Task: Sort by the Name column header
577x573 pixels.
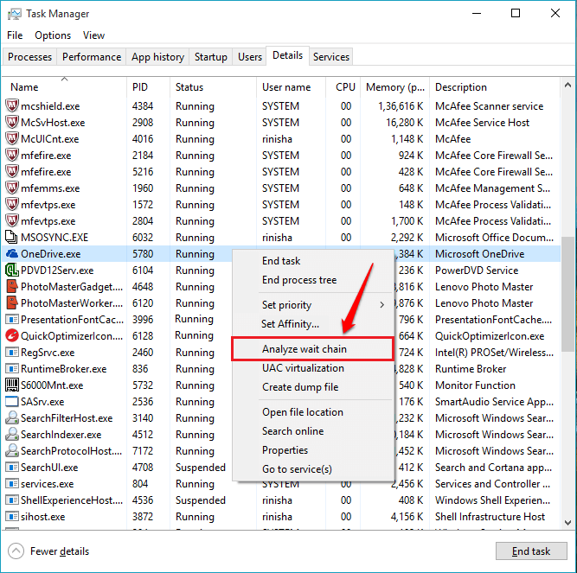Action: pyautogui.click(x=64, y=87)
